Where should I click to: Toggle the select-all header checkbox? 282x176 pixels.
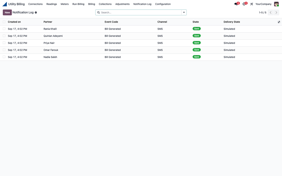4,22
